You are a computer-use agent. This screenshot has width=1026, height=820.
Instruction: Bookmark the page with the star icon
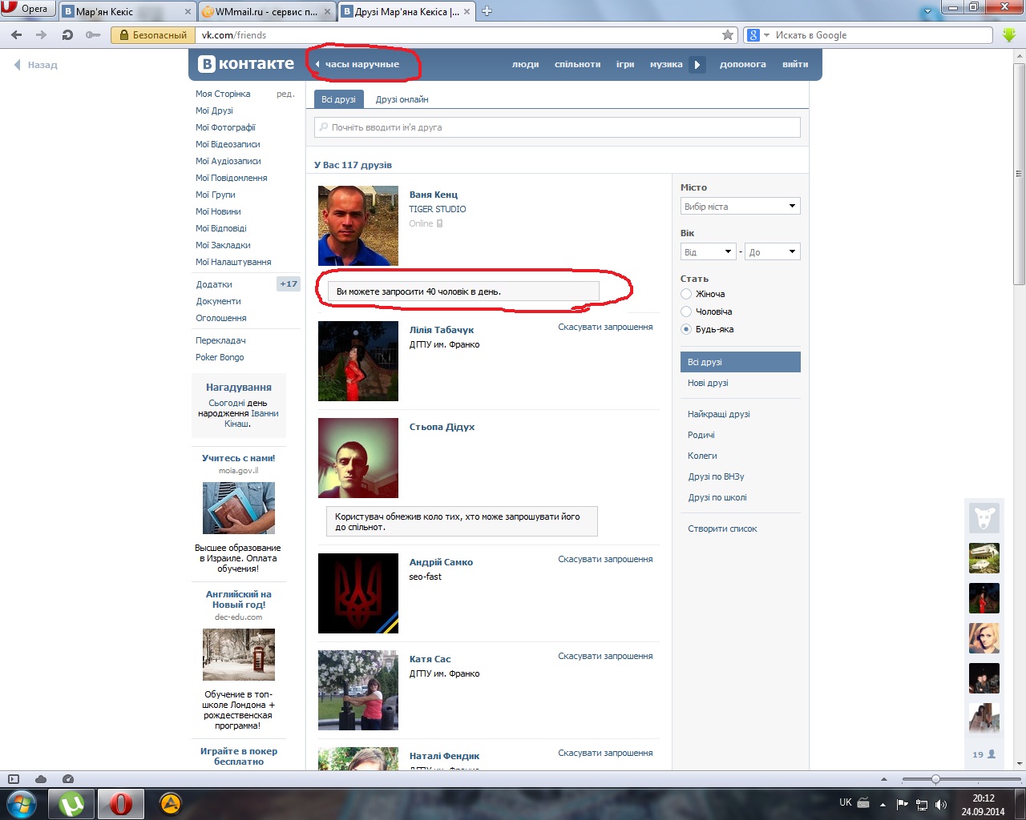[728, 35]
